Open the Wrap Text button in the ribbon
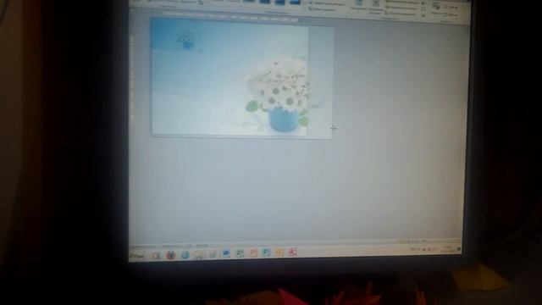This screenshot has width=542, height=305. tap(375, 6)
